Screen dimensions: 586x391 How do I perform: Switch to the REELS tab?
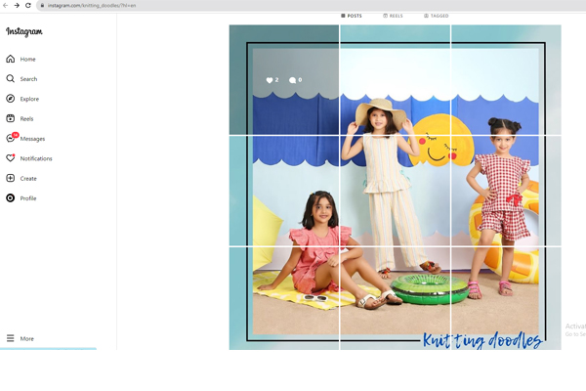click(x=392, y=16)
